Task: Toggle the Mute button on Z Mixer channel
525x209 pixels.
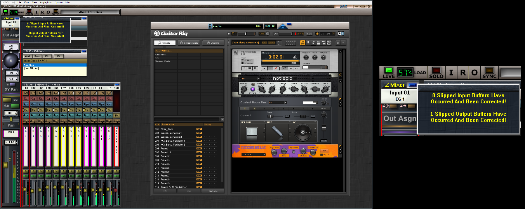Action: [15, 105]
